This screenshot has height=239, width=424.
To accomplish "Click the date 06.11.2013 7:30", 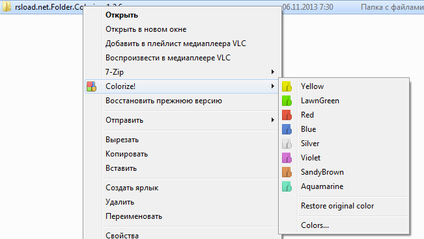I will pos(307,6).
